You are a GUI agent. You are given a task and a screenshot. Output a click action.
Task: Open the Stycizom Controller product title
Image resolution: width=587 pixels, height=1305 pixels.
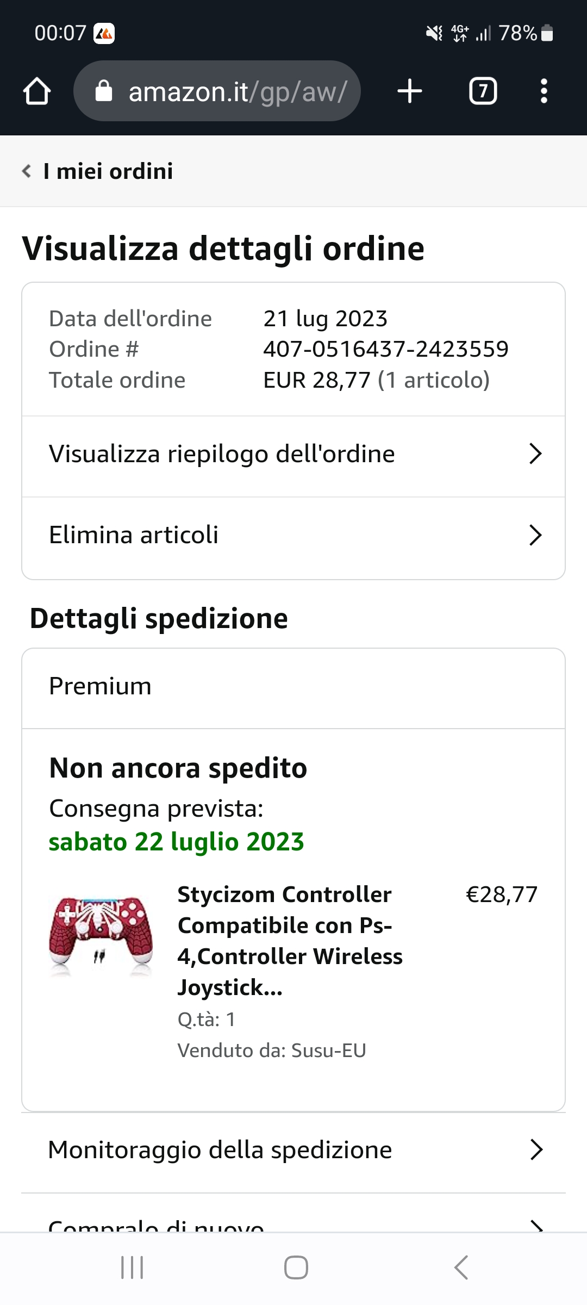pos(290,941)
